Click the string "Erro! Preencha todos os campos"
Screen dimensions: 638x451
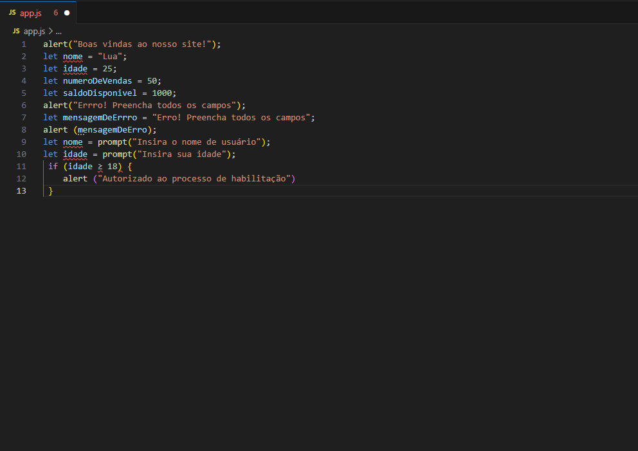click(x=231, y=117)
